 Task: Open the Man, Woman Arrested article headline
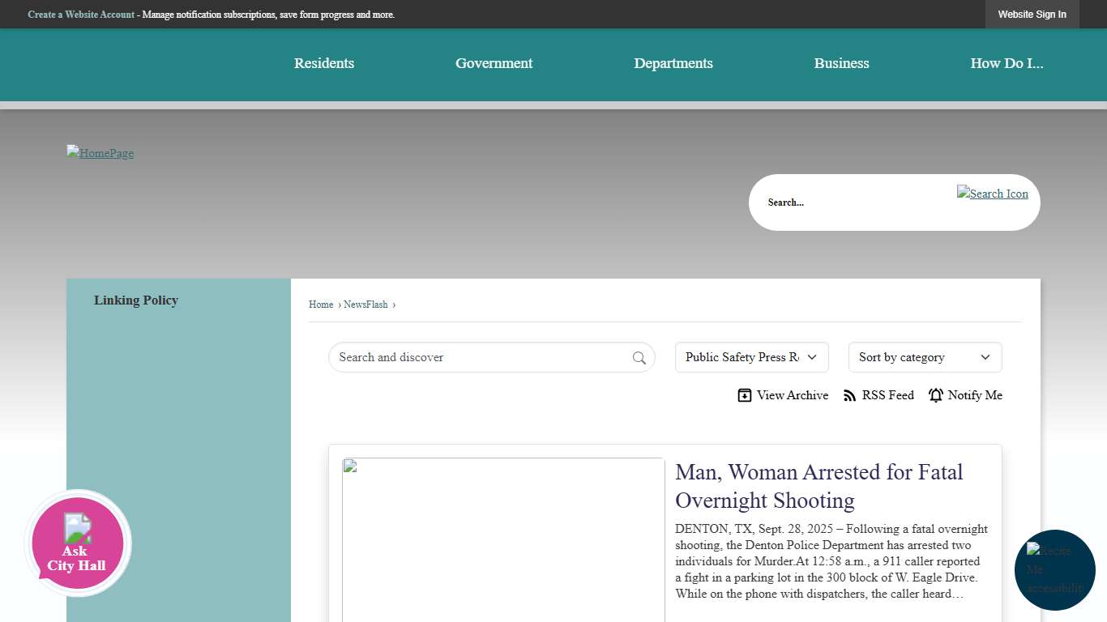pos(818,486)
